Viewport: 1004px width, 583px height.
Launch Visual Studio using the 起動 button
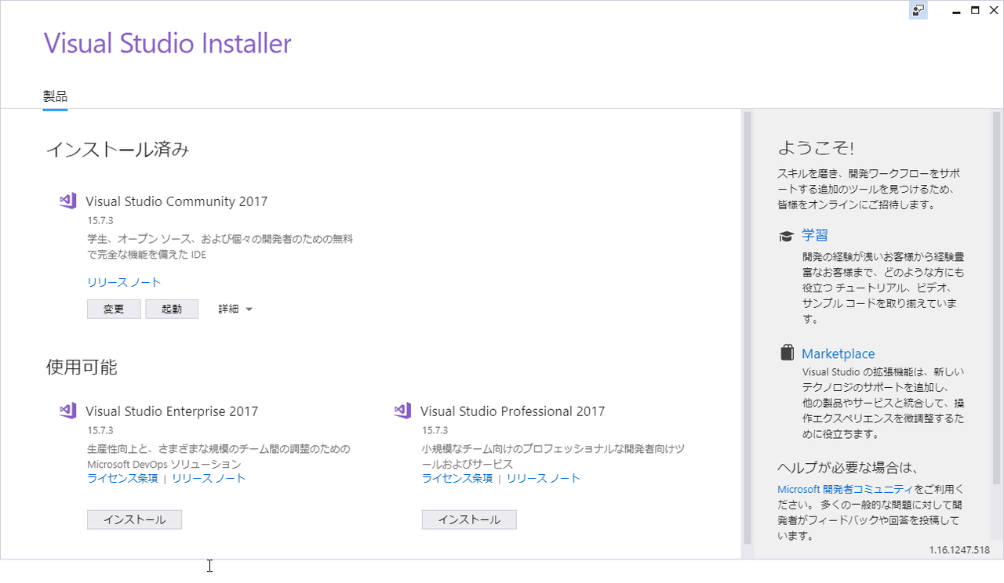pyautogui.click(x=172, y=308)
